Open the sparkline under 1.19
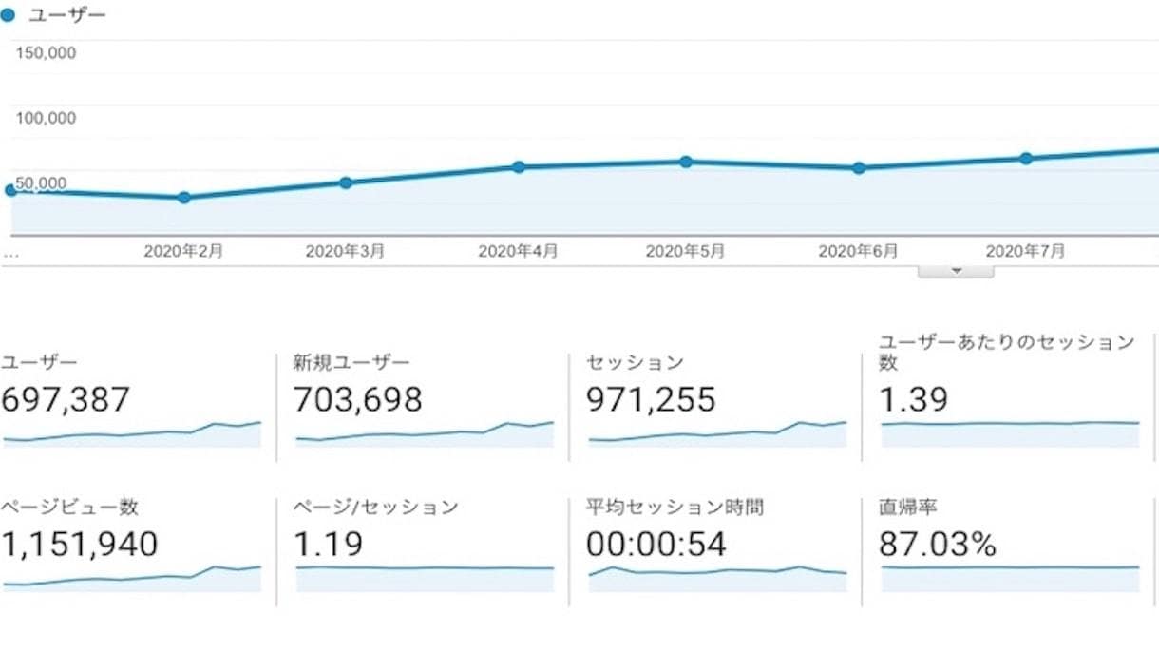This screenshot has height=652, width=1159. [x=425, y=578]
